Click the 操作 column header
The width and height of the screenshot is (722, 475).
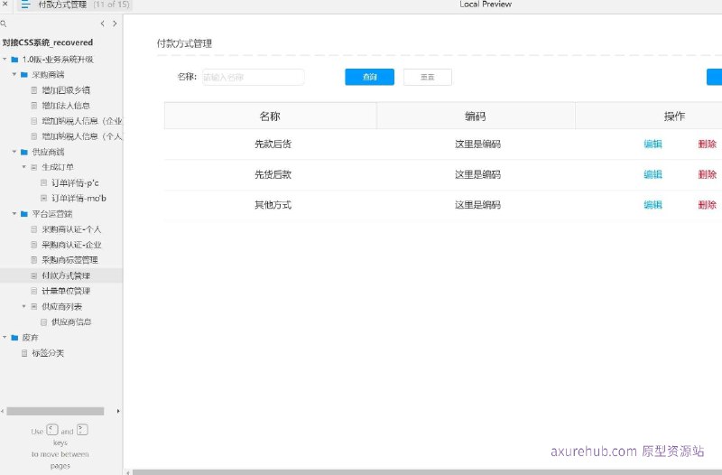pos(674,116)
